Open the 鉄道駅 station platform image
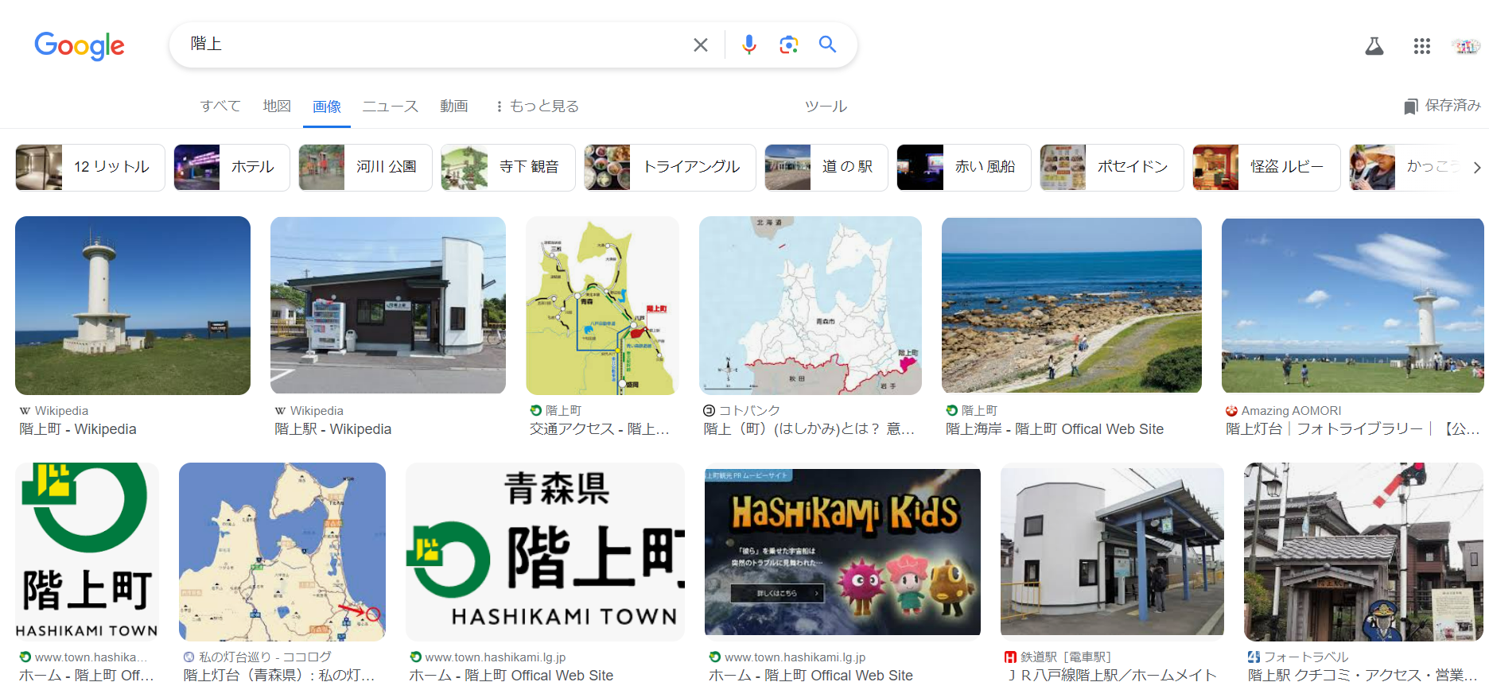Image resolution: width=1489 pixels, height=682 pixels. click(x=1112, y=552)
